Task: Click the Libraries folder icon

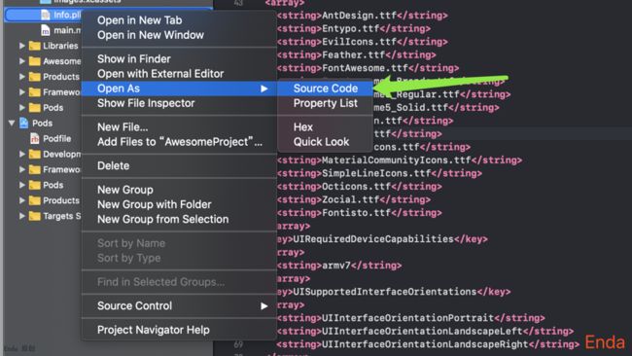Action: pos(35,46)
